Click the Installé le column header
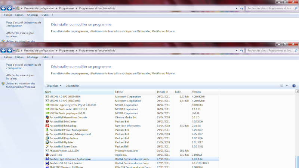This screenshot has height=168, width=299. pos(164,92)
